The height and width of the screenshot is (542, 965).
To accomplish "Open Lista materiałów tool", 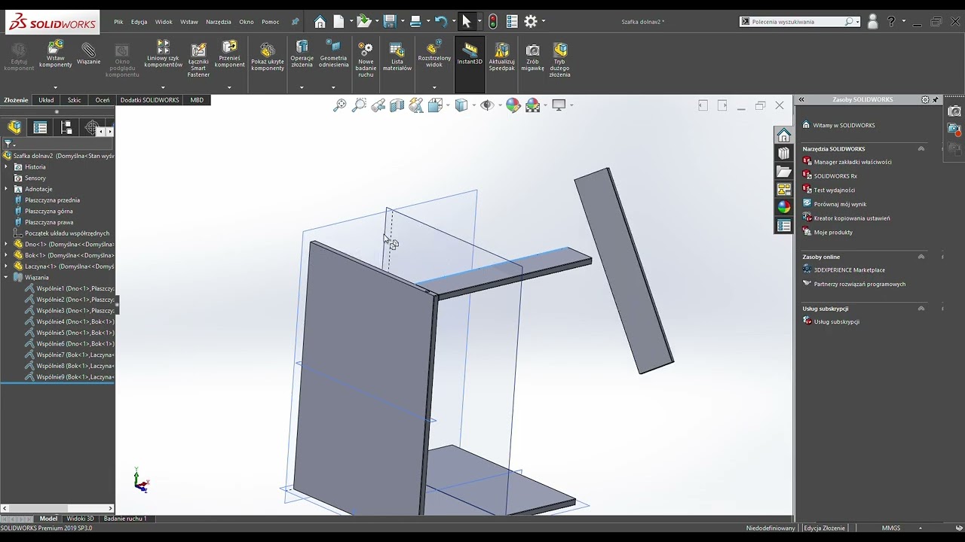I will pyautogui.click(x=397, y=56).
